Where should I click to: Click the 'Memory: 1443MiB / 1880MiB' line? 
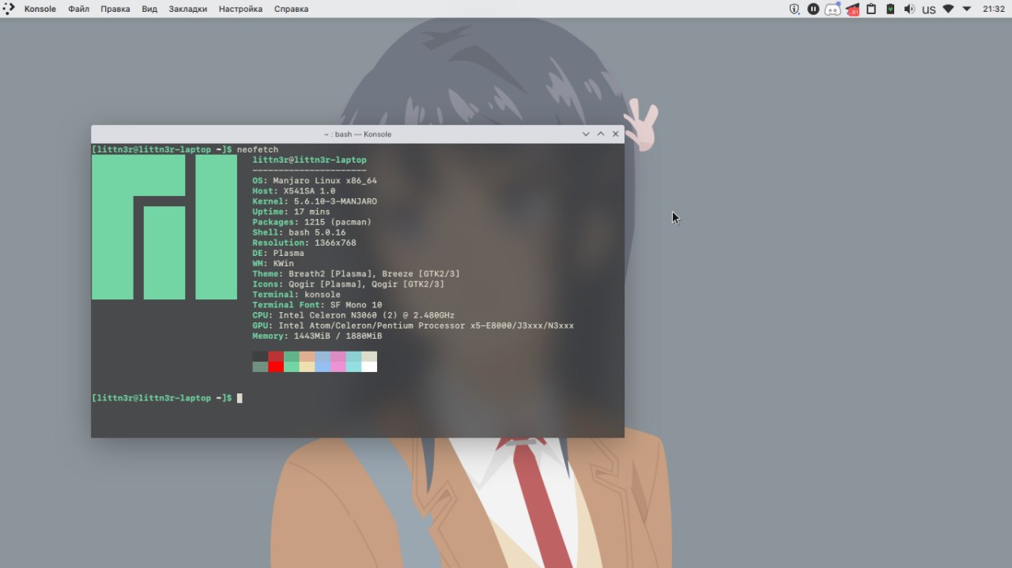pyautogui.click(x=317, y=336)
